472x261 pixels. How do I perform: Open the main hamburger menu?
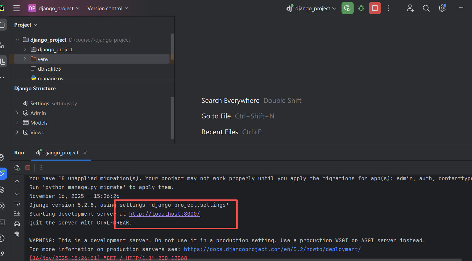pyautogui.click(x=16, y=8)
